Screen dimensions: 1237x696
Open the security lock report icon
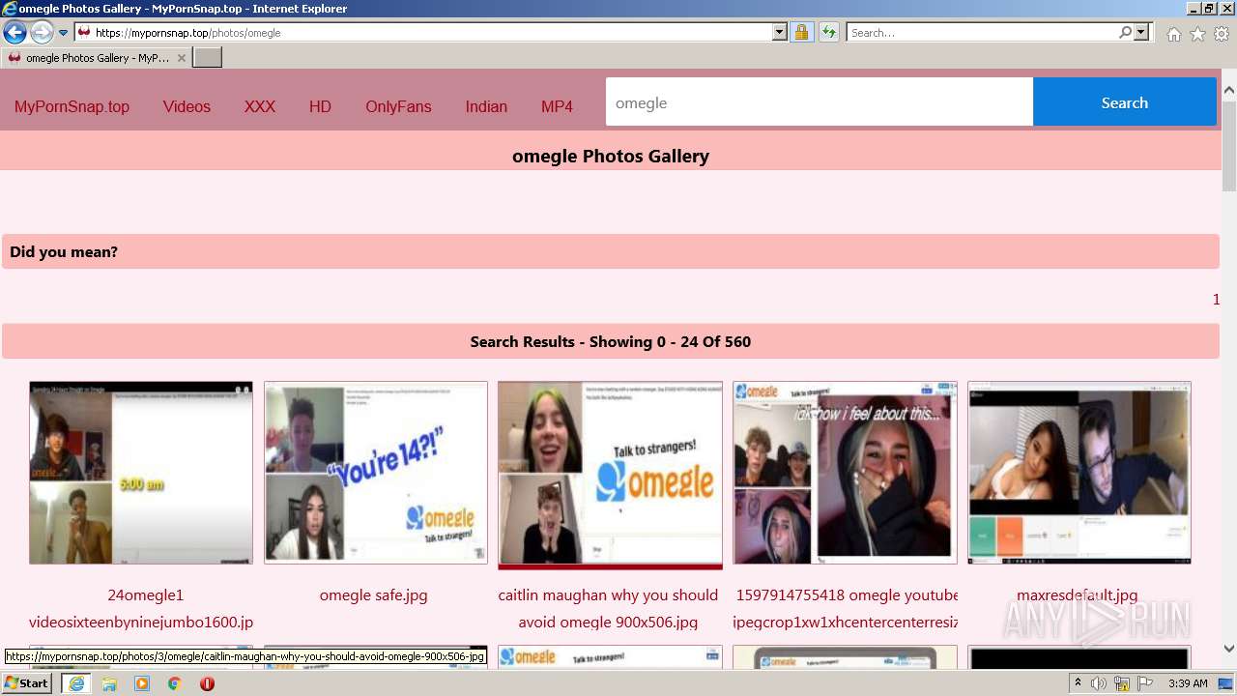(x=801, y=32)
